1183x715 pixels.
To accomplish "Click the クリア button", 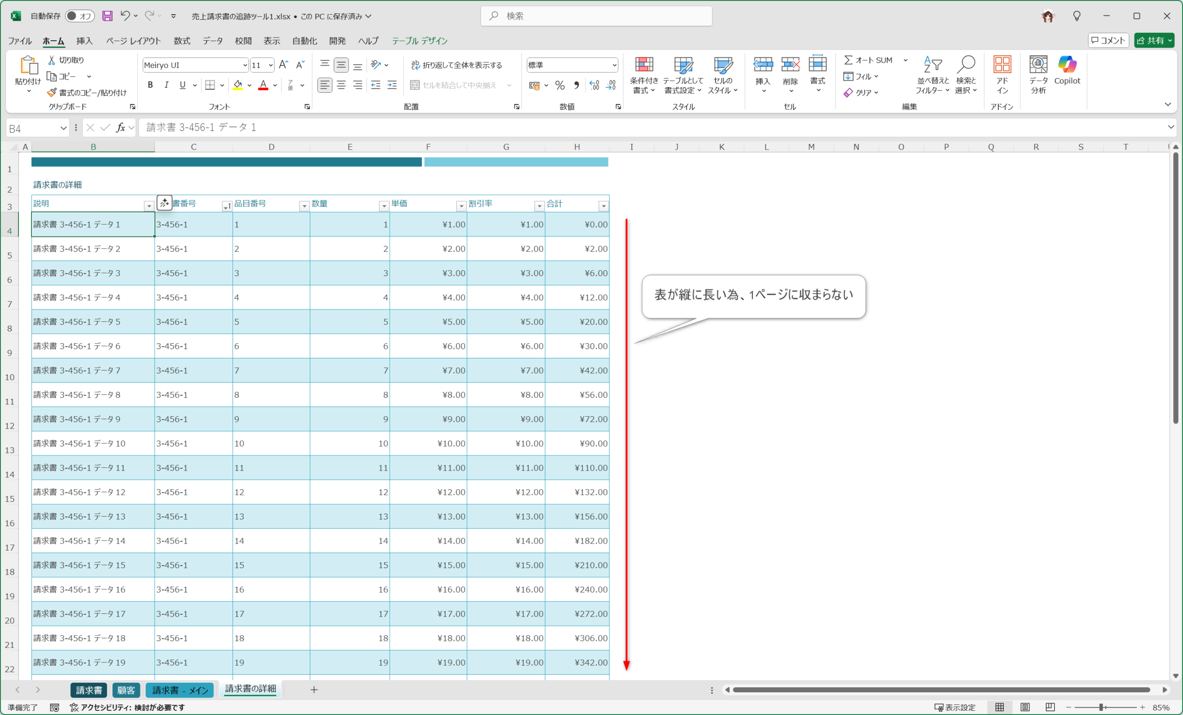I will pos(861,92).
